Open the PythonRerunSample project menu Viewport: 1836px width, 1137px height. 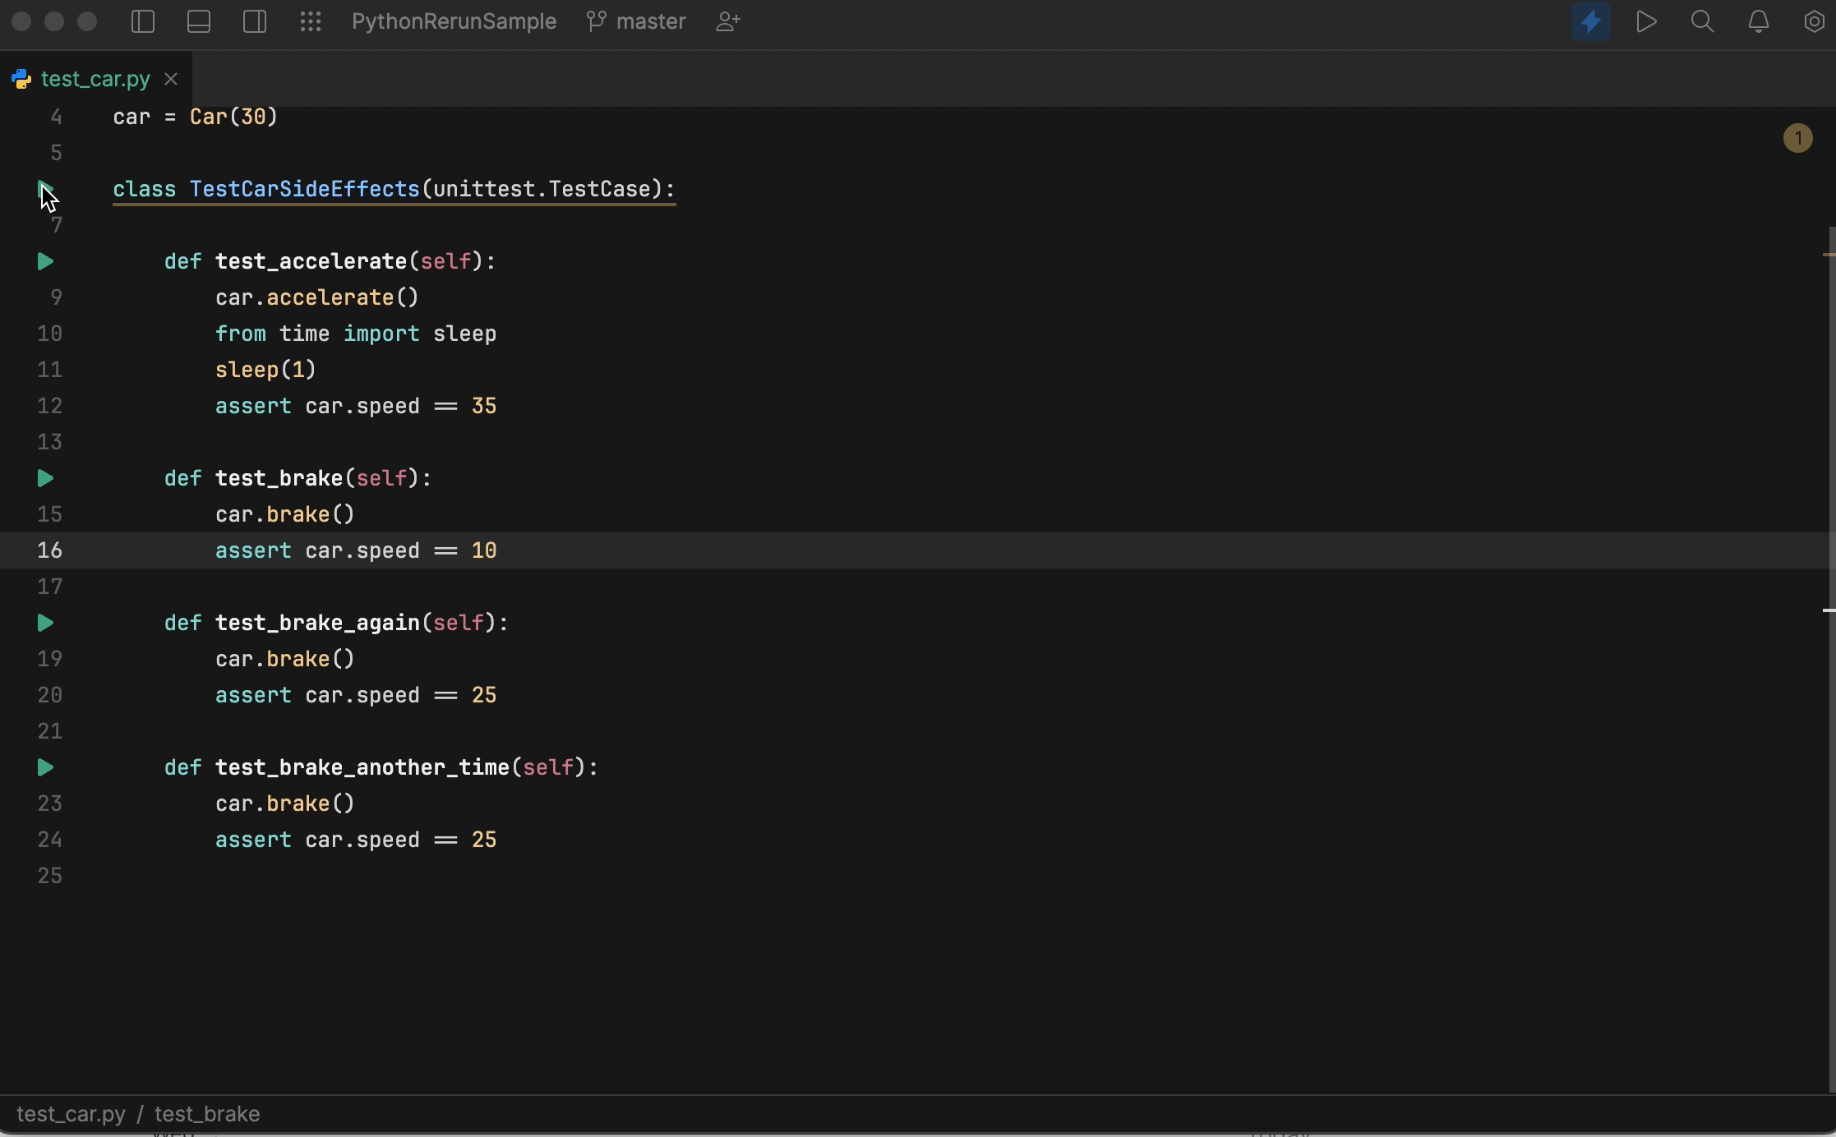454,21
